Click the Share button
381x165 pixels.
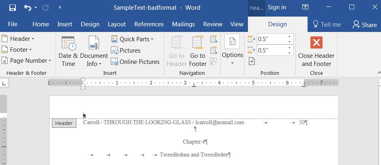click(364, 24)
